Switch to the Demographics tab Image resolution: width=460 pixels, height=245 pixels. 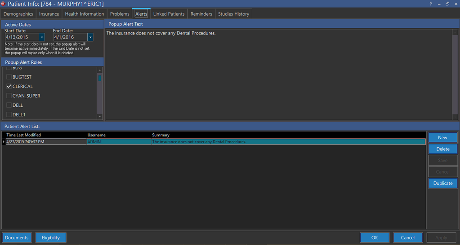18,14
